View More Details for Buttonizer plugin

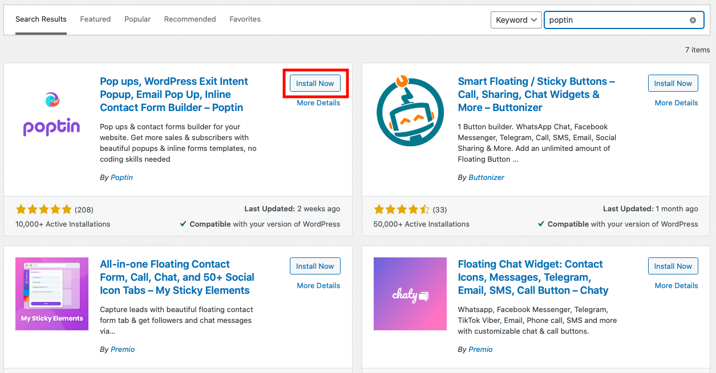coord(677,103)
